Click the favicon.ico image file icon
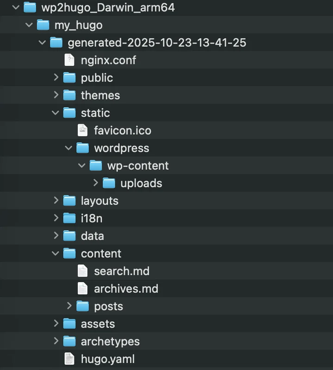333x370 pixels. pos(82,131)
